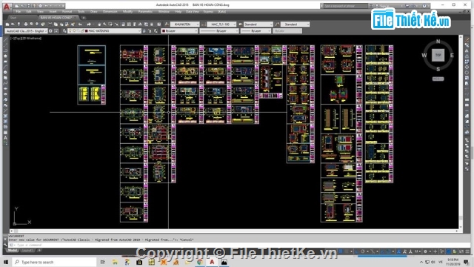The height and width of the screenshot is (267, 474).
Task: Expand the workspace AutoCAD Classic dropdown
Action: click(x=26, y=31)
